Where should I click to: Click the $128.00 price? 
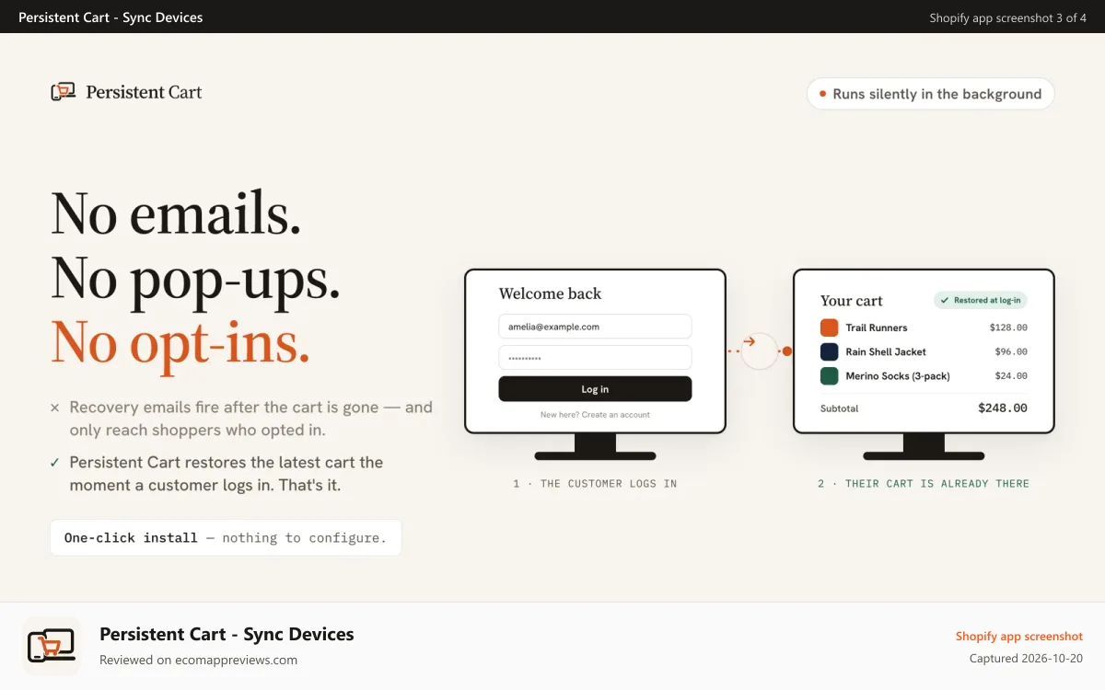pos(1008,328)
